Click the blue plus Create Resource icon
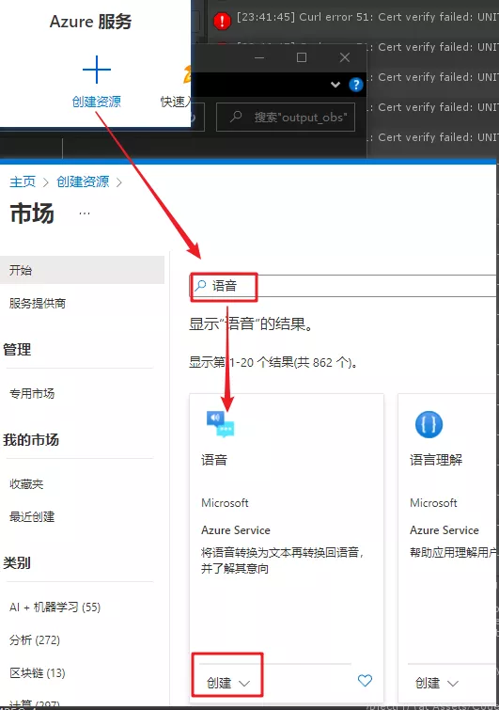The width and height of the screenshot is (499, 710). 97,70
